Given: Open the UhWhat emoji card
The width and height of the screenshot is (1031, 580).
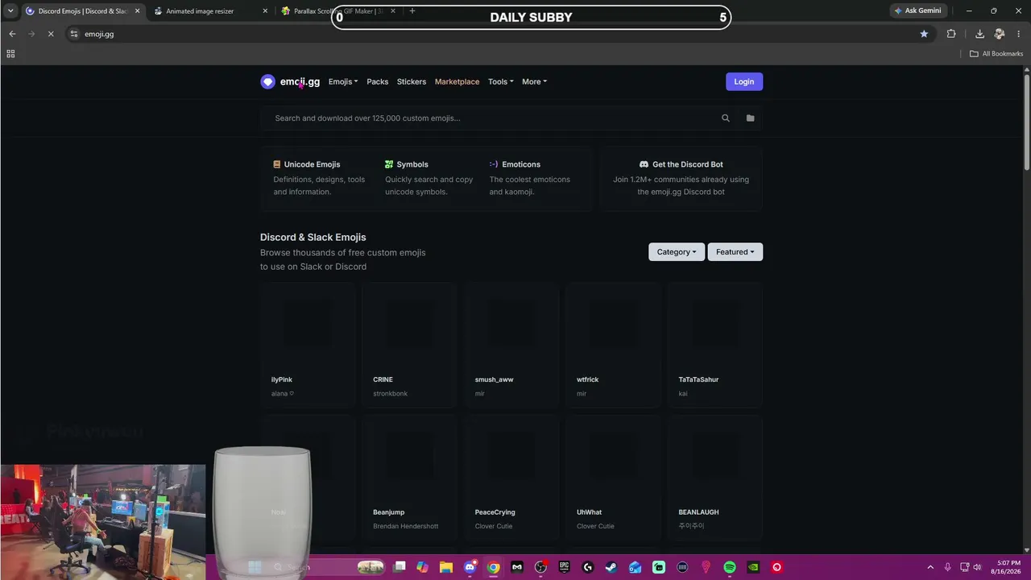Looking at the screenshot, I should click(x=613, y=478).
